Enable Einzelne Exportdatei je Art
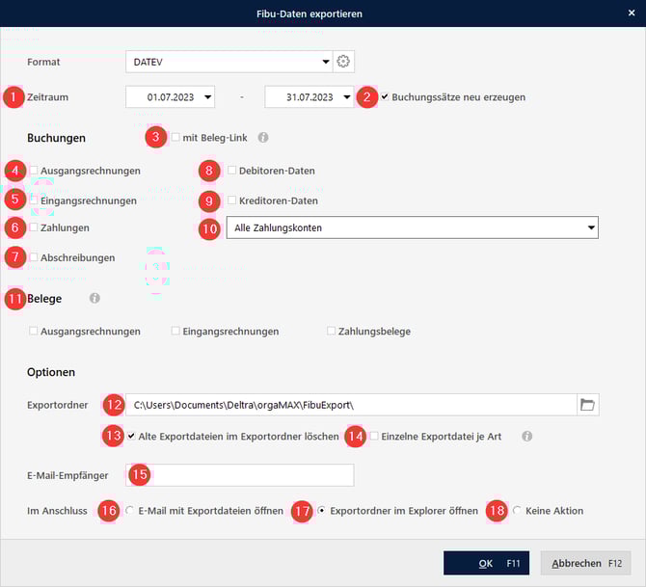The width and height of the screenshot is (646, 587). 374,436
